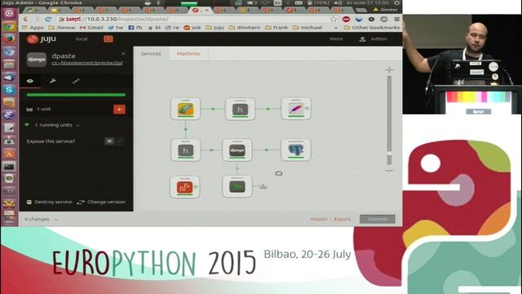Image resolution: width=522 pixels, height=294 pixels.
Task: Select the django service node on canvas
Action: [x=237, y=150]
